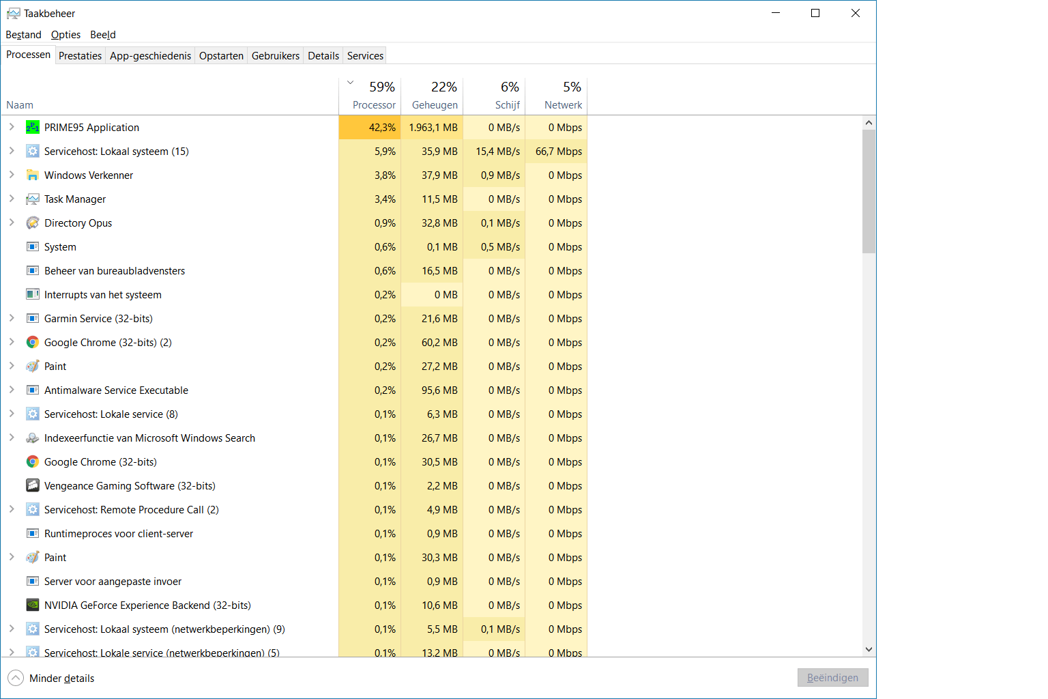The height and width of the screenshot is (699, 1048).
Task: Sort by the Processor column header
Action: 370,96
